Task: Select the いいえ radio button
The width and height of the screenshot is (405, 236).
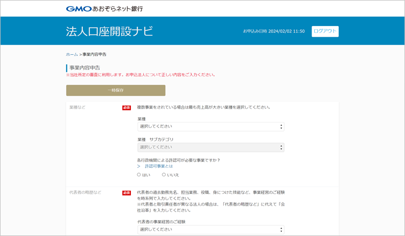Action: [x=164, y=175]
